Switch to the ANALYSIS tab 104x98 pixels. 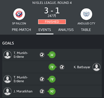pos(66,30)
